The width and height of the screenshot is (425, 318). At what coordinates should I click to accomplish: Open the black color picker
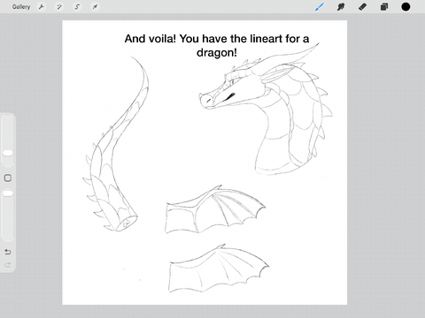tap(406, 6)
